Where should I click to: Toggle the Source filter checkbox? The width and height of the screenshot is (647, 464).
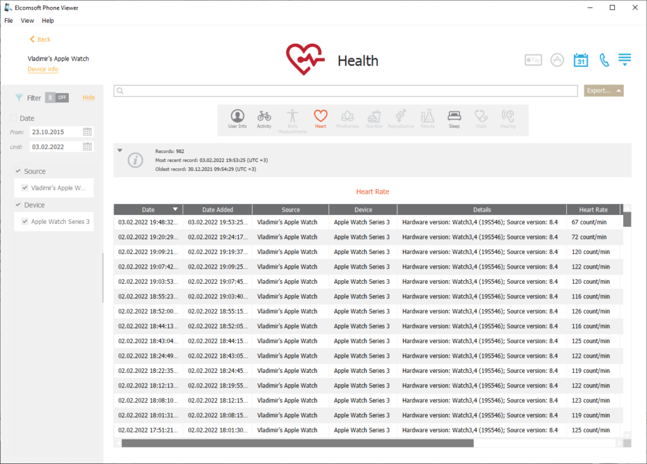pos(18,171)
